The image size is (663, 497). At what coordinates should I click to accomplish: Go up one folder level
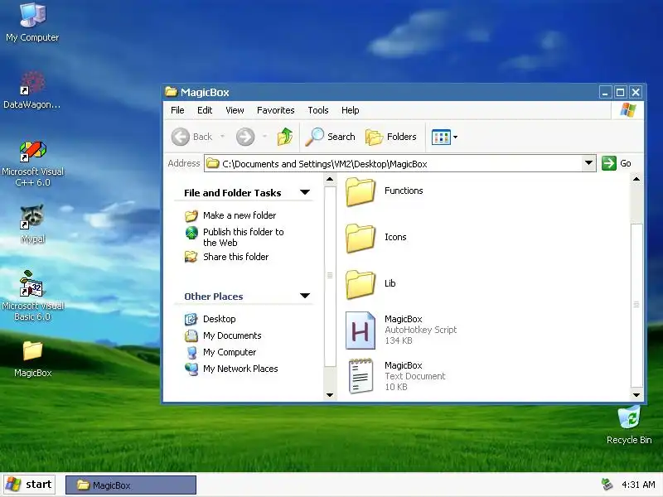click(x=285, y=137)
